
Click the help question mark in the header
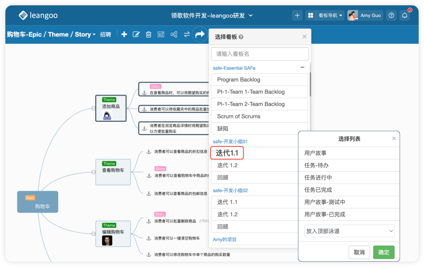[391, 15]
